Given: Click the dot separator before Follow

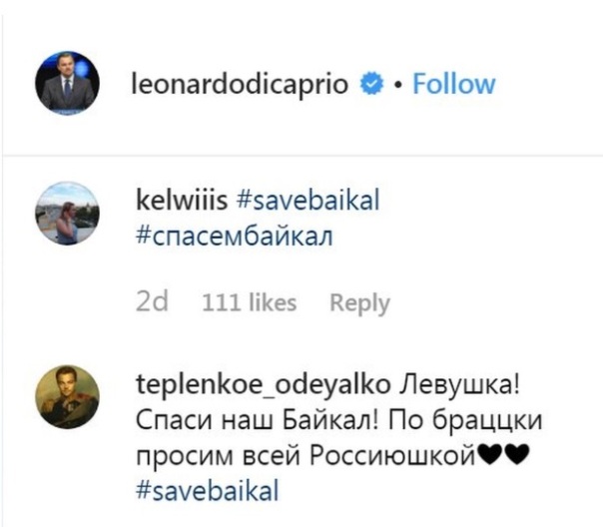Looking at the screenshot, I should pos(396,85).
